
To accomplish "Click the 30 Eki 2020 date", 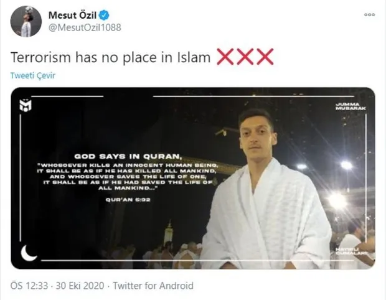I will click(x=80, y=286).
